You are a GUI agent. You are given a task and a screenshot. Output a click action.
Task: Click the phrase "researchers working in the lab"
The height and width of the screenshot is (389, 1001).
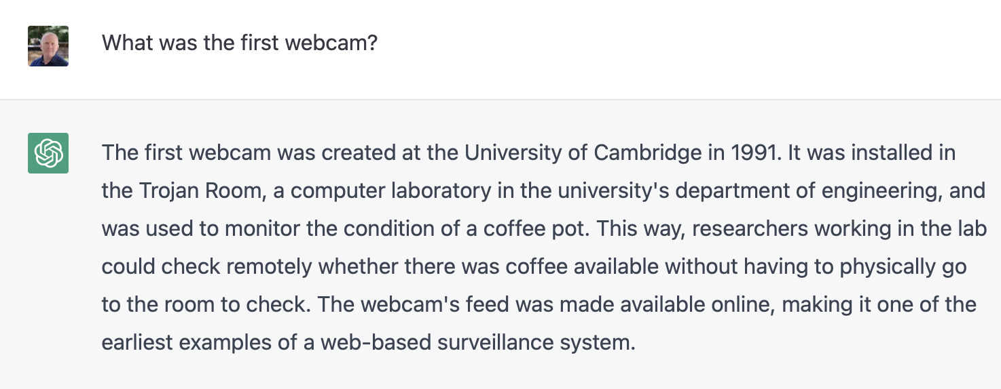839,229
